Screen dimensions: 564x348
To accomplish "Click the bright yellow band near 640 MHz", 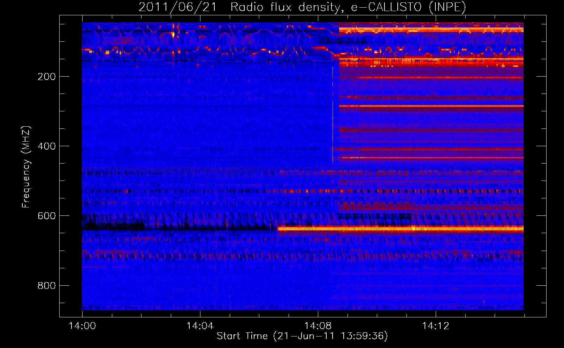I will tap(401, 229).
